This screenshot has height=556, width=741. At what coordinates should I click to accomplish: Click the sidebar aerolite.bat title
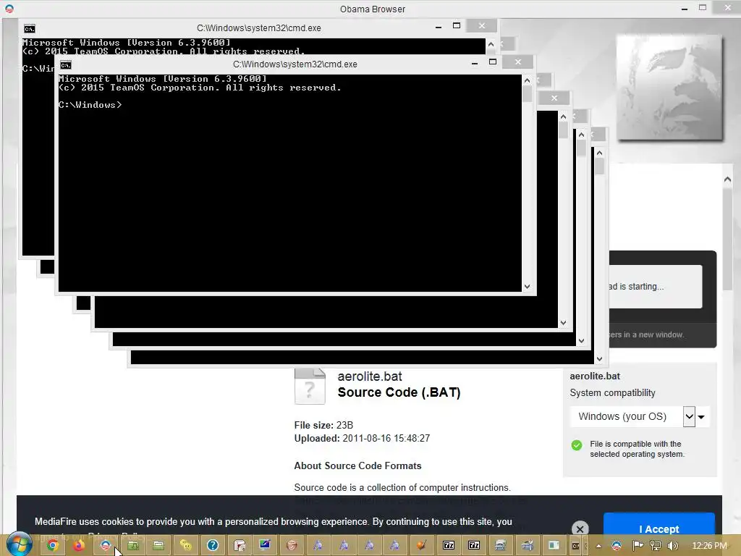pos(595,376)
